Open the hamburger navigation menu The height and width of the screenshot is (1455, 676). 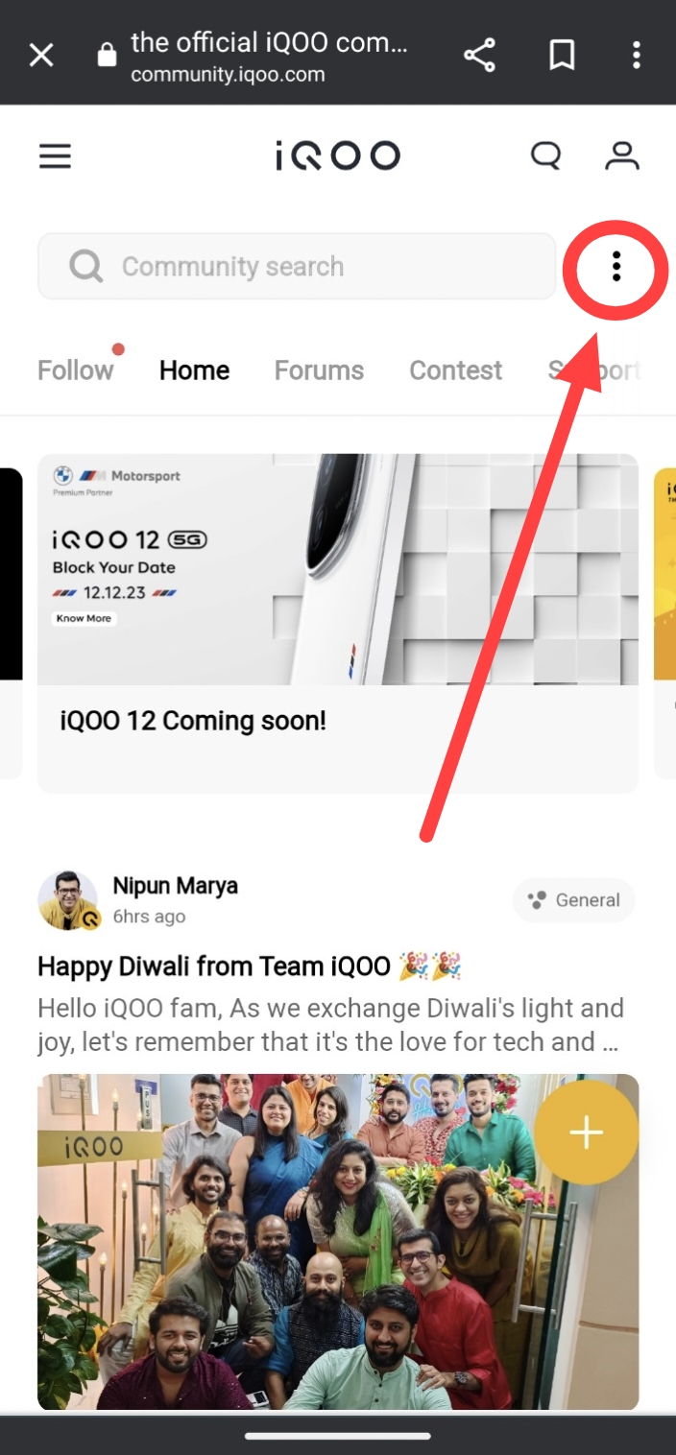tap(55, 155)
